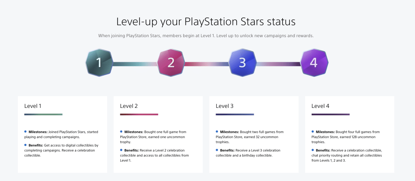Click the Level 2 Benefits bullet text
This screenshot has height=181, width=415.
click(154, 155)
